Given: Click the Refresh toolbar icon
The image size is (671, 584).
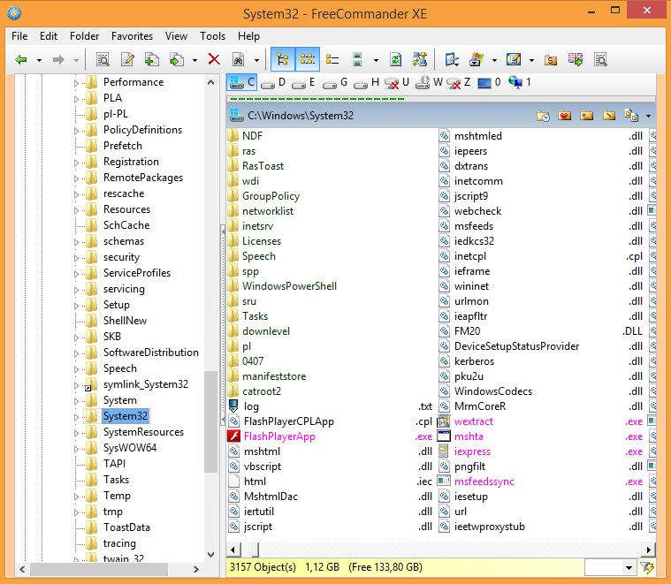Looking at the screenshot, I should [395, 60].
